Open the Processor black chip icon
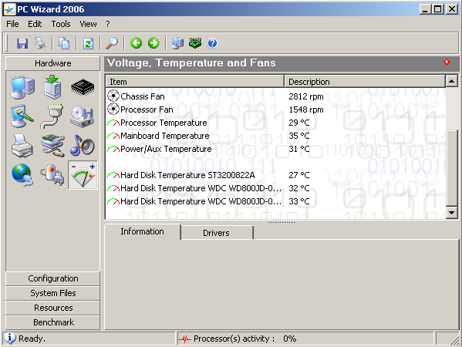This screenshot has width=462, height=347. tap(83, 87)
